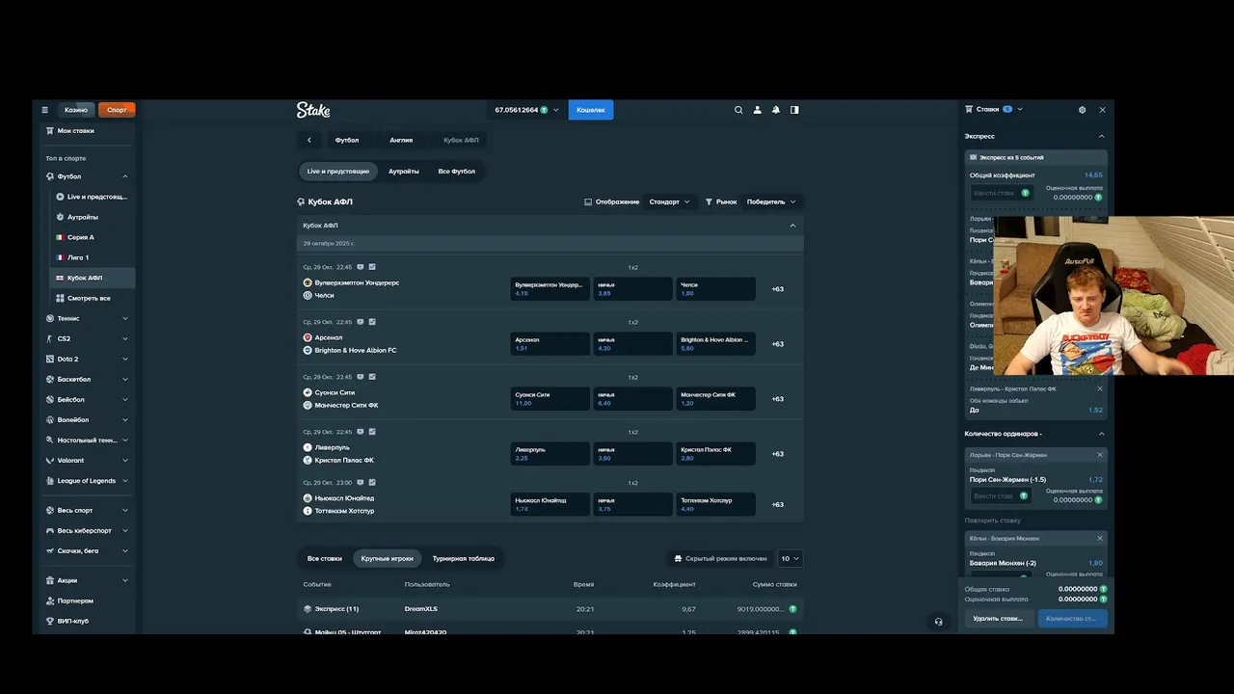Image resolution: width=1234 pixels, height=694 pixels.
Task: Open the notifications bell icon
Action: click(x=776, y=110)
